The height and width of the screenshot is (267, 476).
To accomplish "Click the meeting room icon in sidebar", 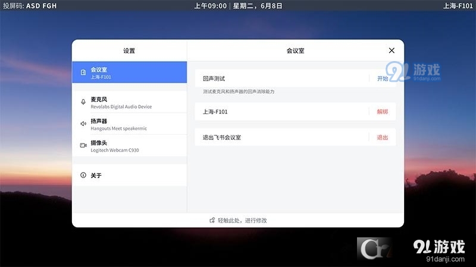I will [x=83, y=72].
